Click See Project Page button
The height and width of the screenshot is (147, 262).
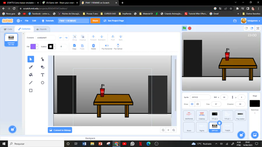pos(114,21)
